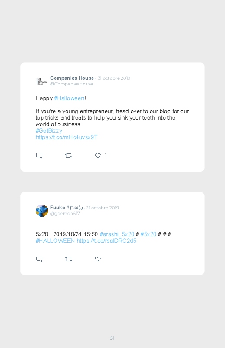Click the Companies House display name
The width and height of the screenshot is (225, 348).
(x=72, y=78)
